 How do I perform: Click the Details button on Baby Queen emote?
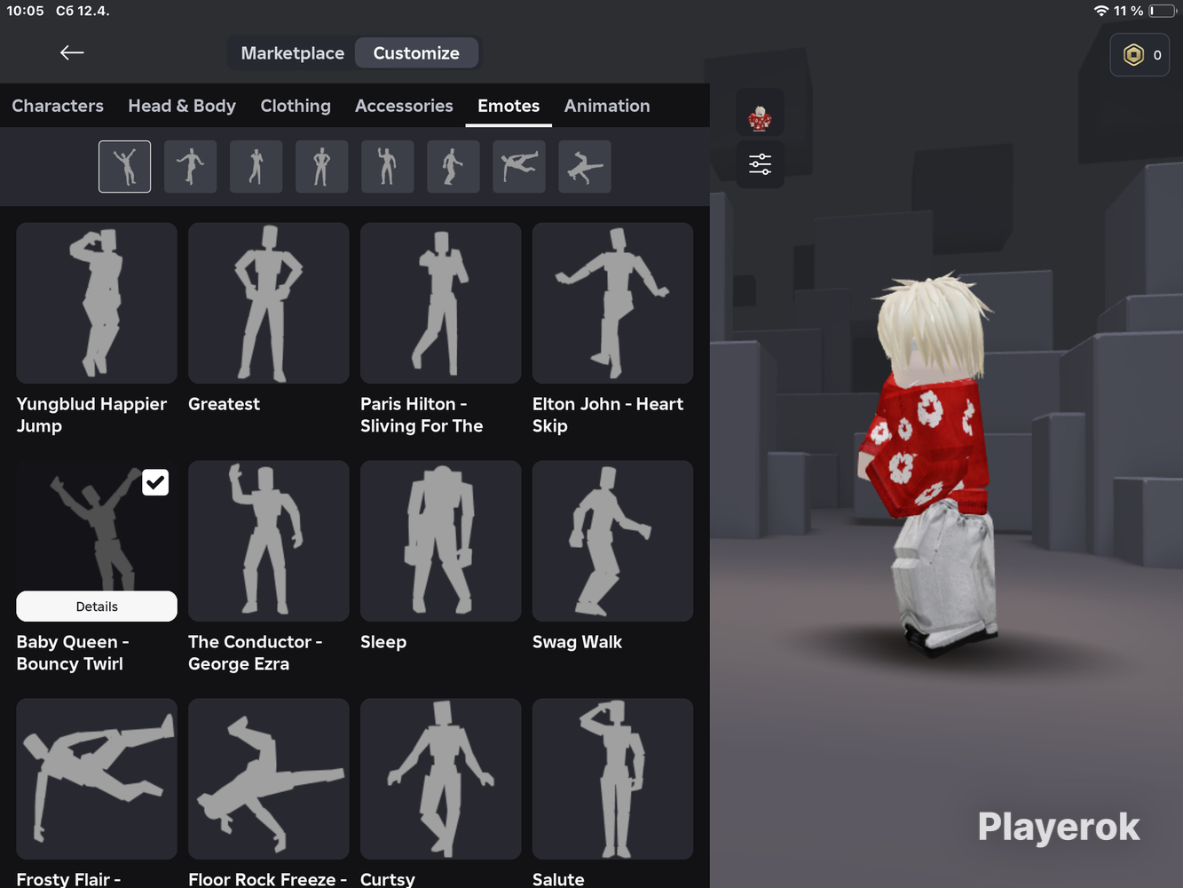(97, 607)
